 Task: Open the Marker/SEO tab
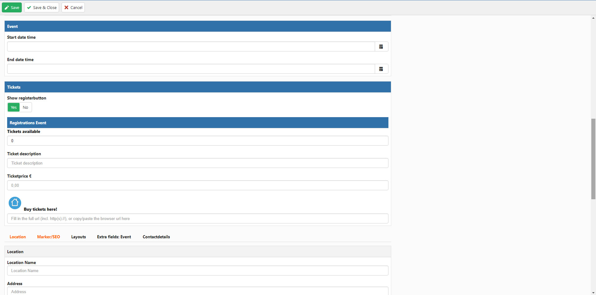click(48, 237)
